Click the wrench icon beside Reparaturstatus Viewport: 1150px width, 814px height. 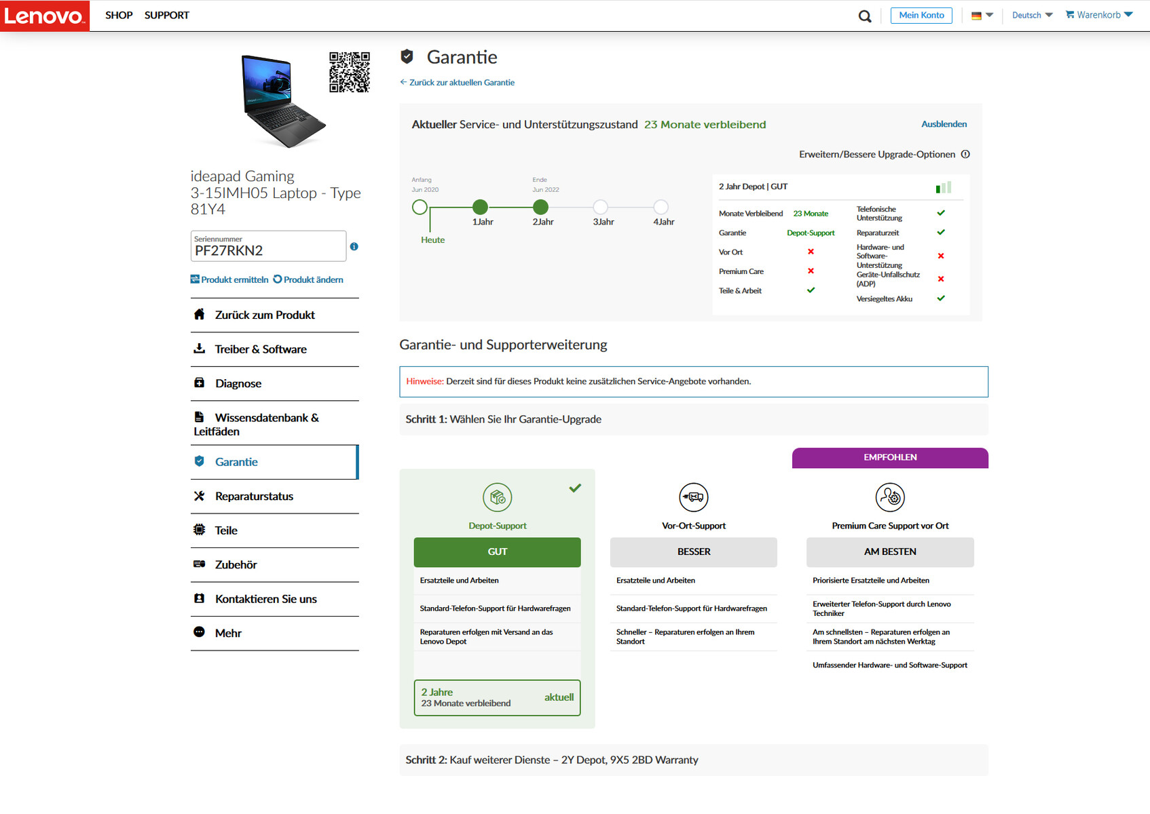pyautogui.click(x=199, y=496)
